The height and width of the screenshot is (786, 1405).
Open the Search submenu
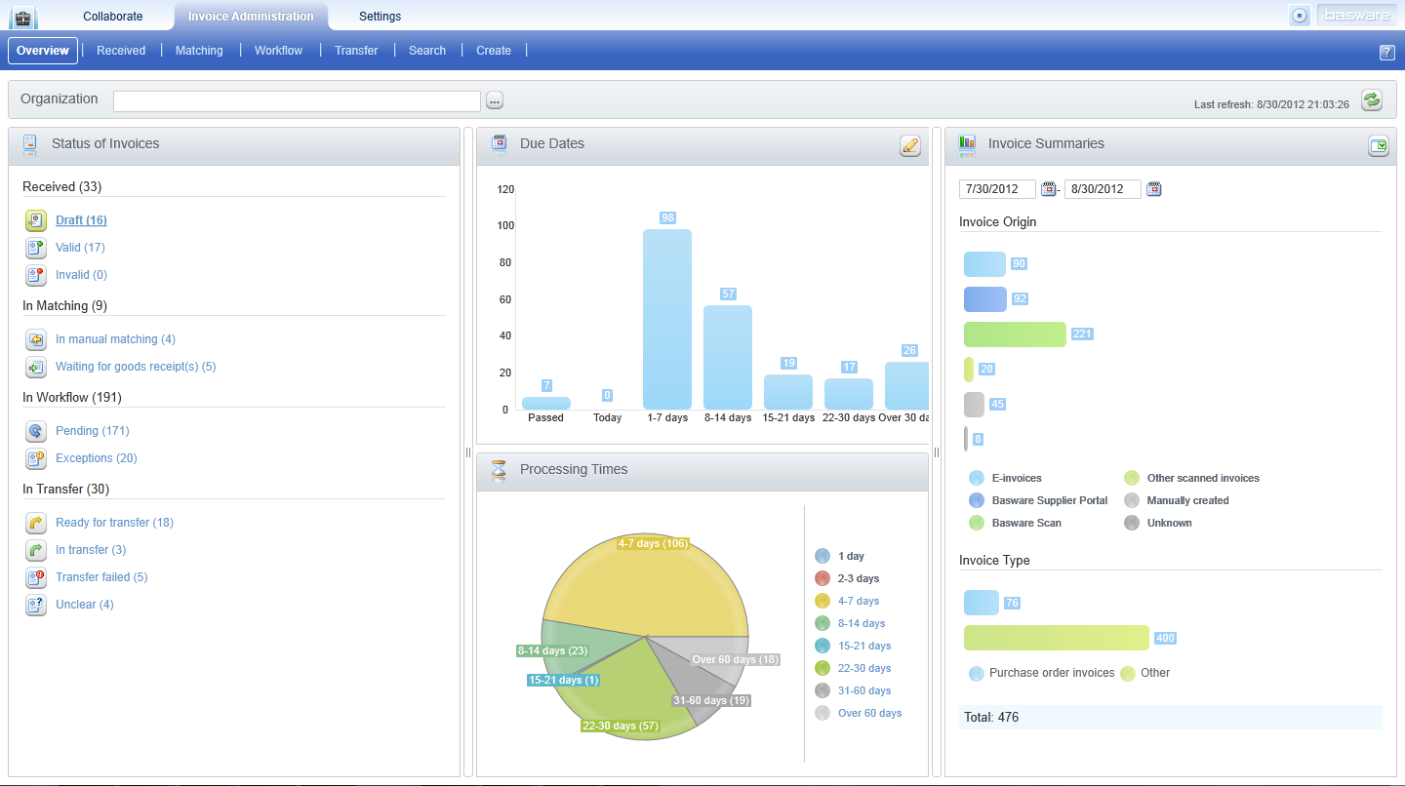point(427,51)
